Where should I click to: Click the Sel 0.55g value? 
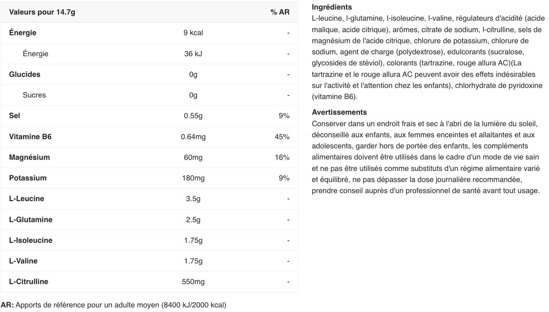pyautogui.click(x=193, y=116)
